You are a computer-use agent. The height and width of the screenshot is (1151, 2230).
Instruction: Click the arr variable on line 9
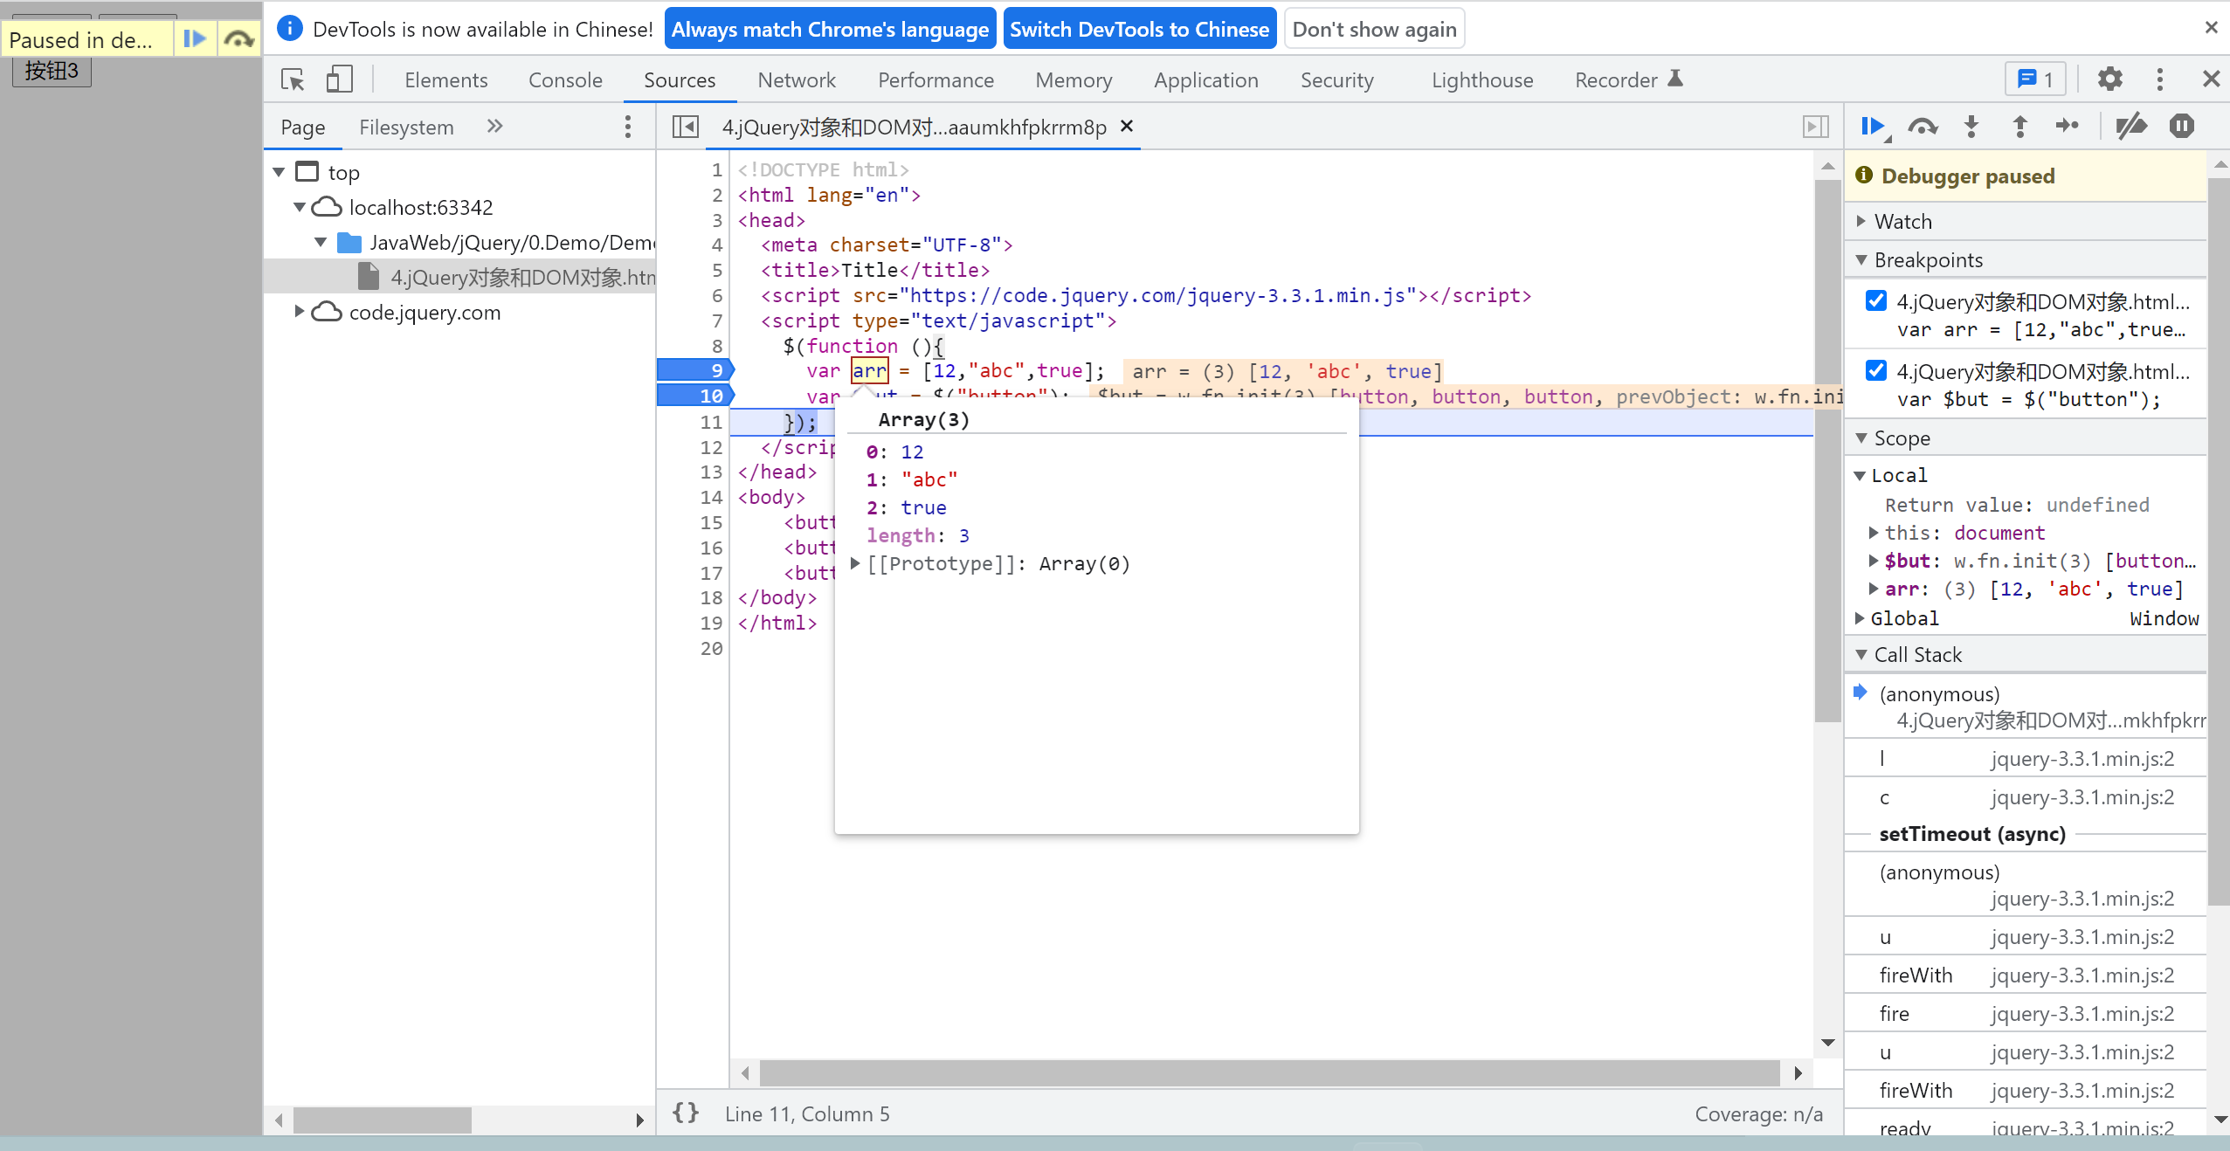(x=869, y=370)
